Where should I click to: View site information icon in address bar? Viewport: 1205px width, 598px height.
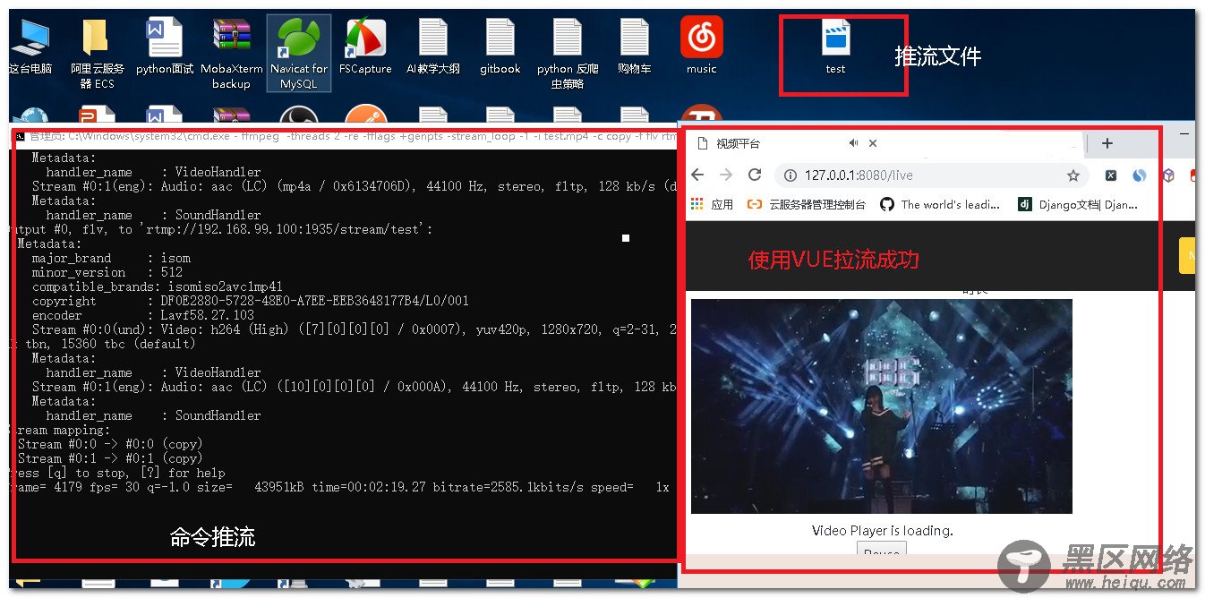[x=791, y=175]
